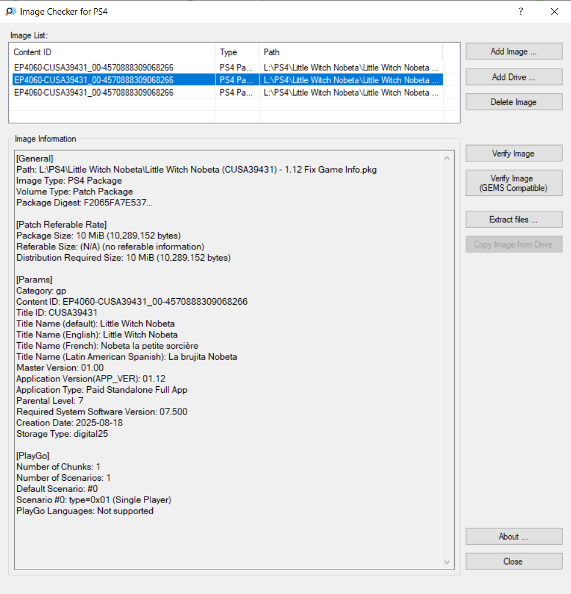571x594 pixels.
Task: Click the Path line in General section
Action: (x=196, y=170)
